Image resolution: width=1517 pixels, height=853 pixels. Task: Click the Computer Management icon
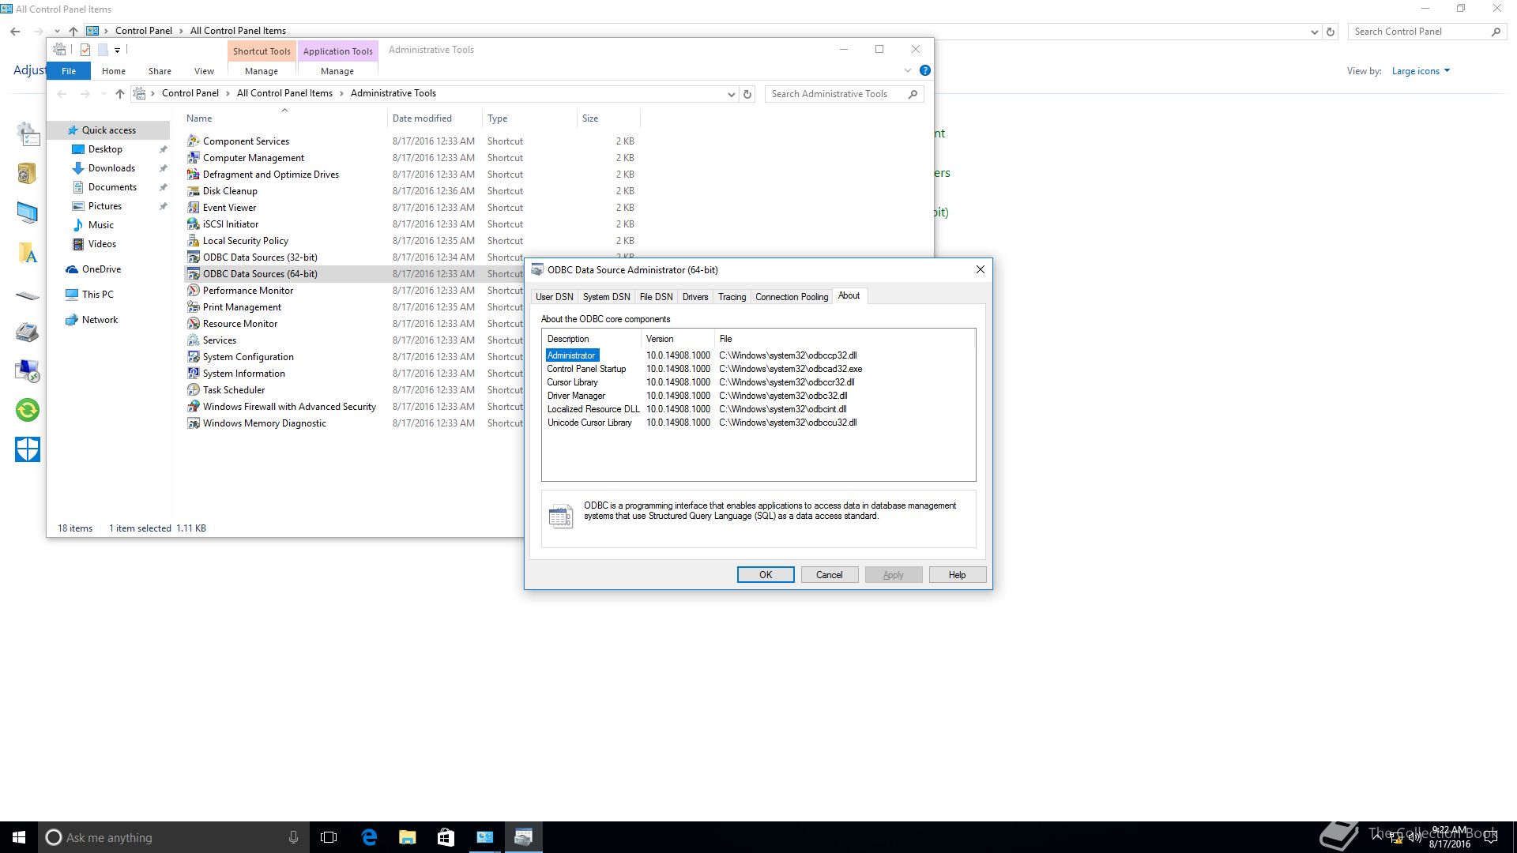point(193,158)
